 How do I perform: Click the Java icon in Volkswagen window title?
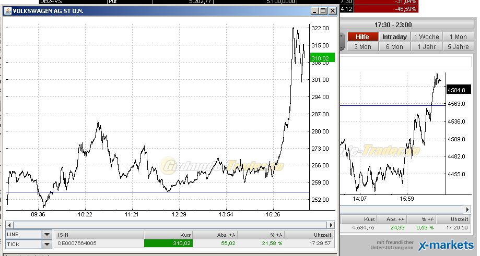pos(8,11)
